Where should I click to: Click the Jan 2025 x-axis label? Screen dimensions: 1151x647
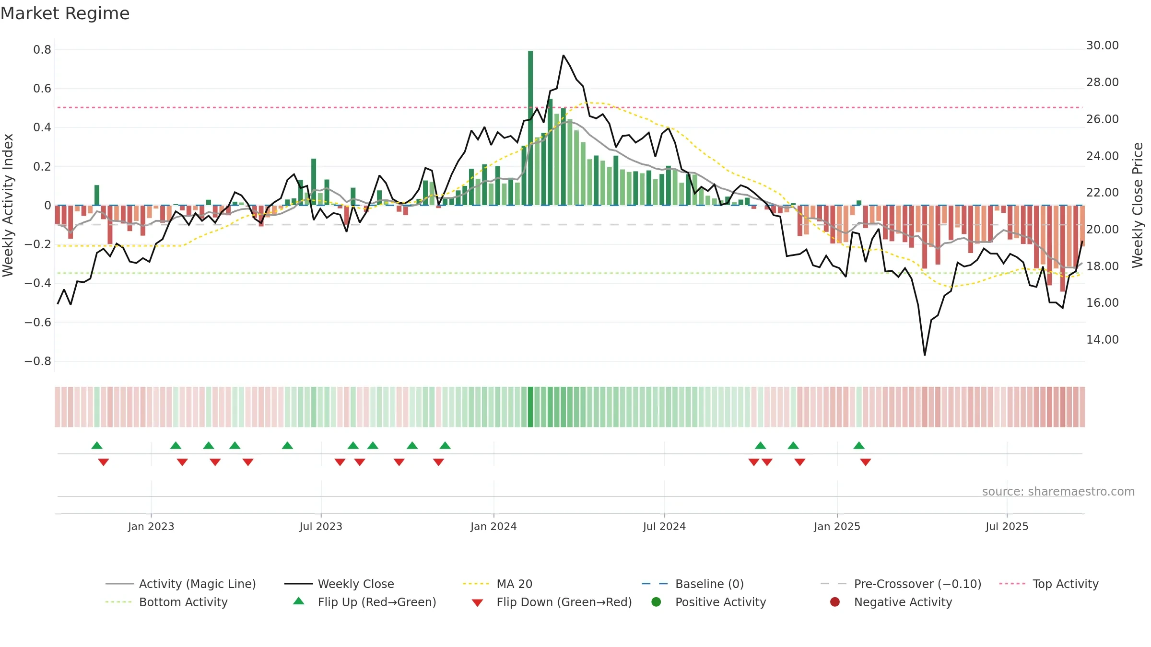pyautogui.click(x=837, y=526)
